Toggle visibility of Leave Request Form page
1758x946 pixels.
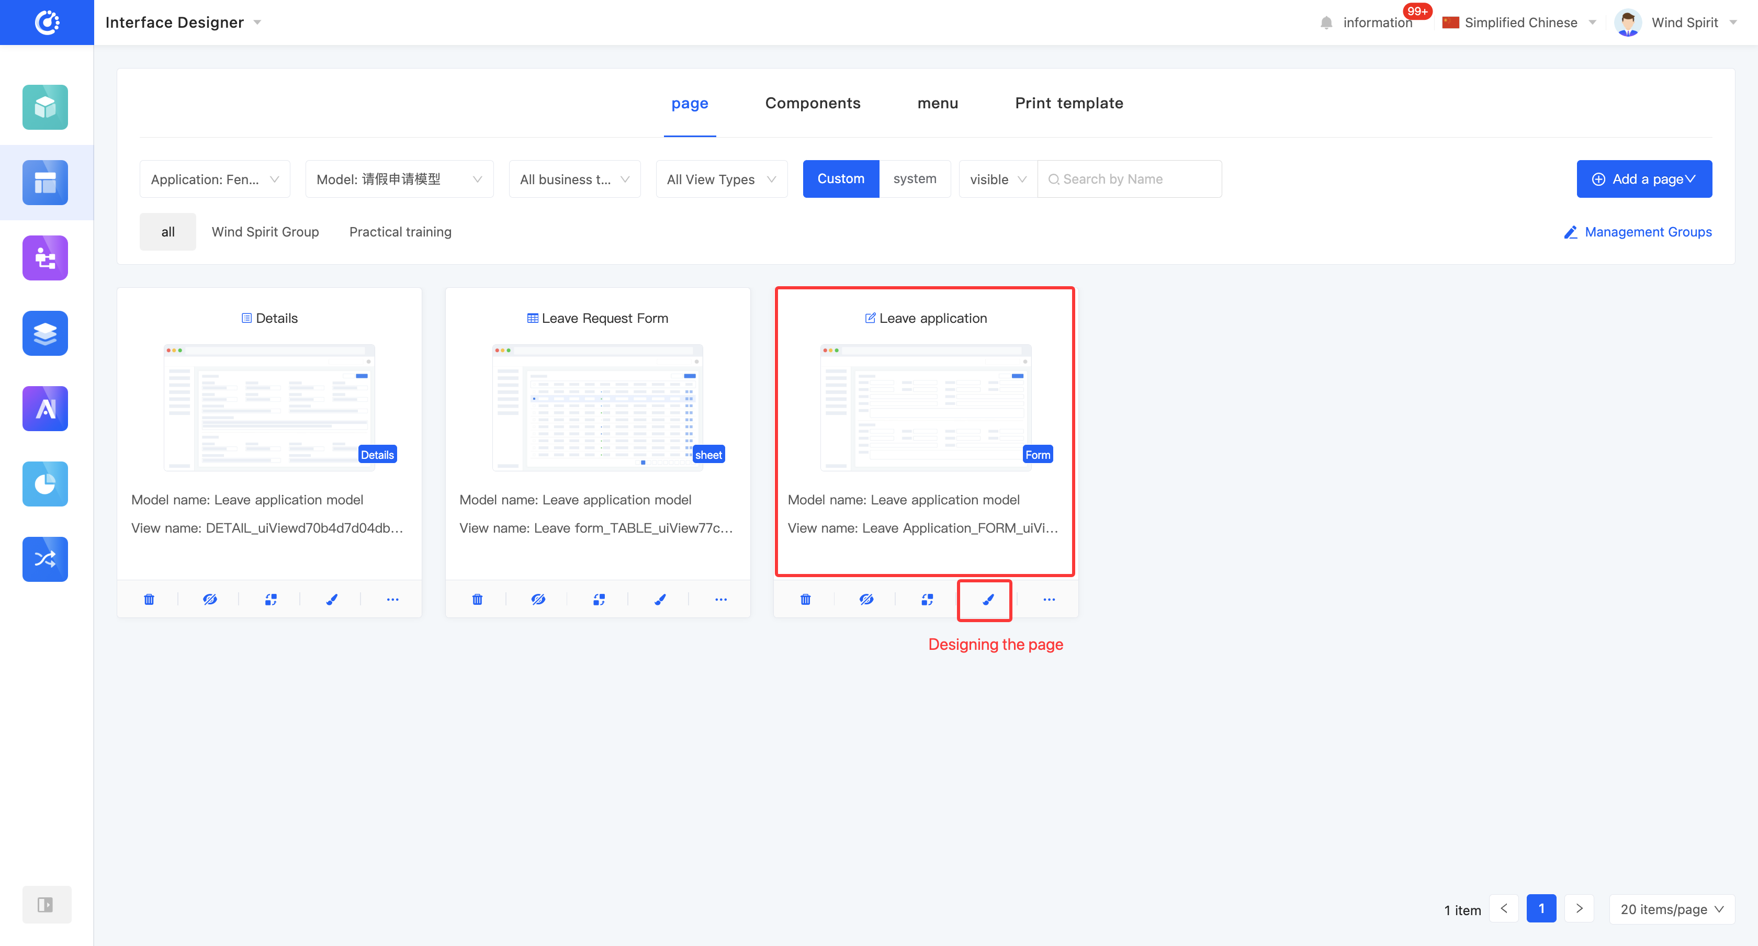[538, 599]
